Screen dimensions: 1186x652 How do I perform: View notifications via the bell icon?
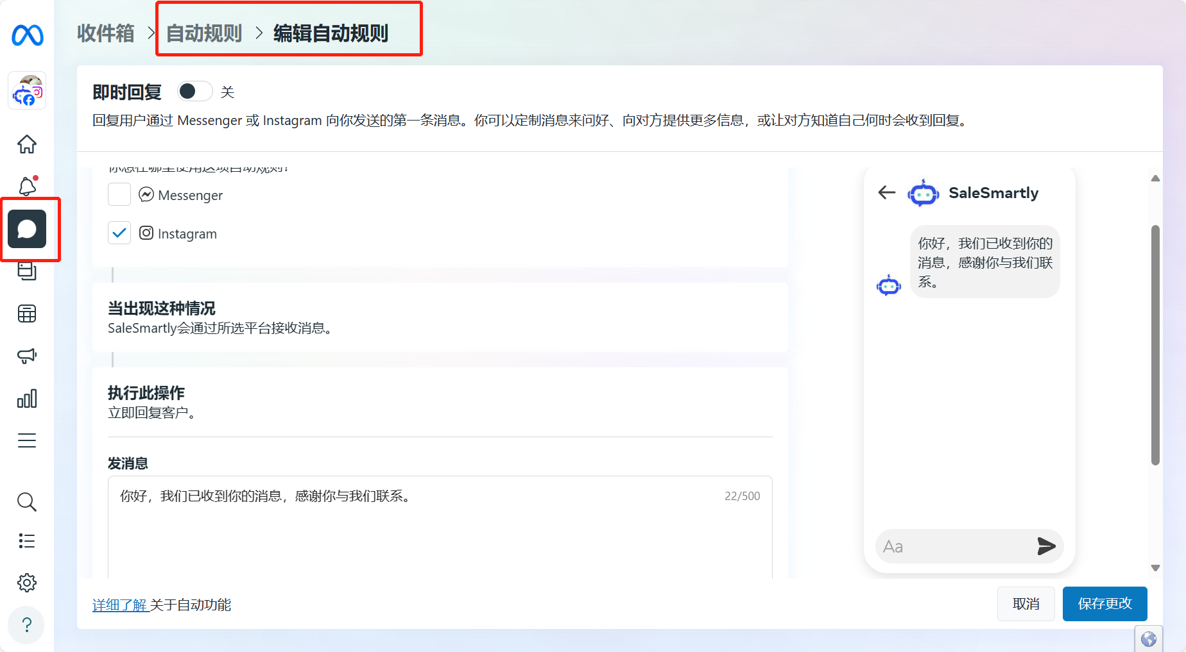pyautogui.click(x=26, y=186)
